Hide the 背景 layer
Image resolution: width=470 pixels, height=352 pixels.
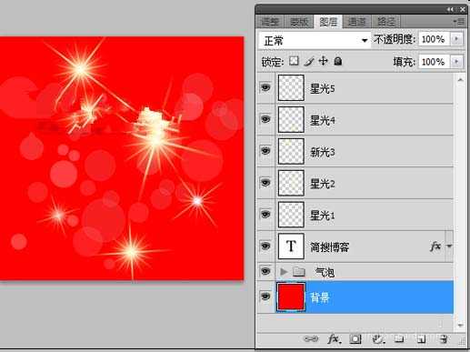tap(265, 297)
